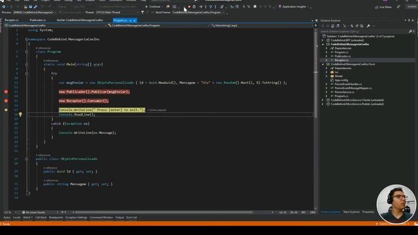Image resolution: width=418 pixels, height=235 pixels.
Task: Toggle breakpoint on Publicador().Publicar line
Action: pyautogui.click(x=6, y=91)
